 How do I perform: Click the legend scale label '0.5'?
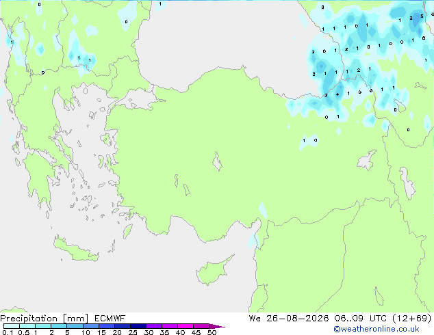(x=24, y=332)
